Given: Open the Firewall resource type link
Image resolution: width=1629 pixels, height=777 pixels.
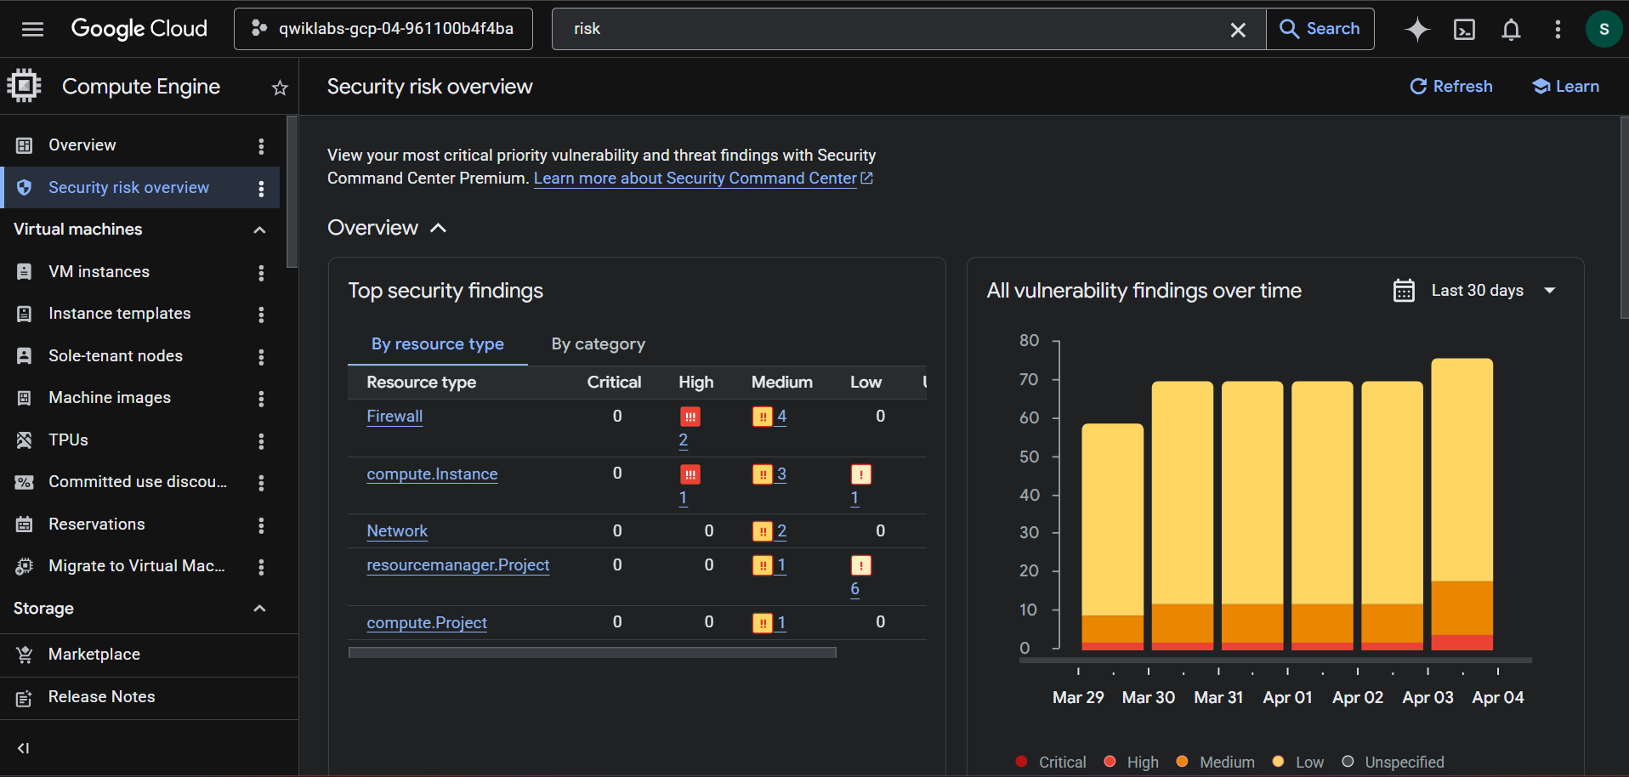Looking at the screenshot, I should click(394, 417).
